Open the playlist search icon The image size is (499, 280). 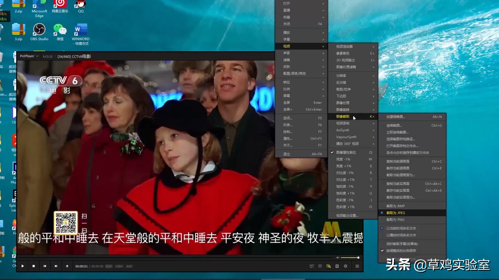(329, 266)
